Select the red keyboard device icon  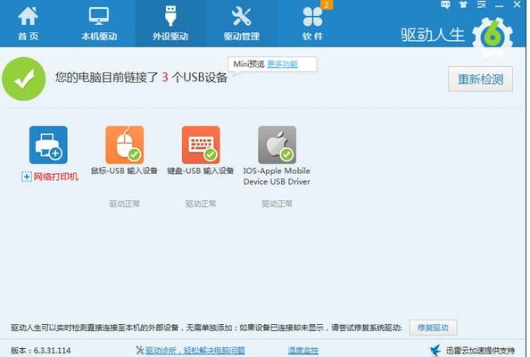(x=201, y=145)
